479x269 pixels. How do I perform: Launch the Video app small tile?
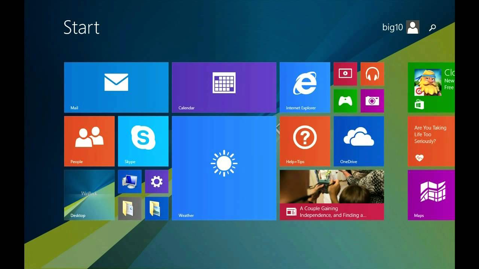click(x=345, y=74)
